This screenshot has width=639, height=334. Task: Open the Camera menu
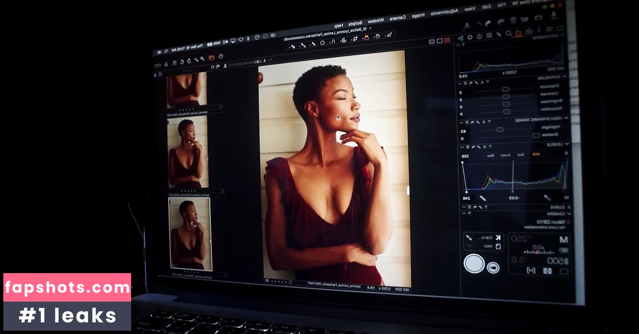coord(398,18)
